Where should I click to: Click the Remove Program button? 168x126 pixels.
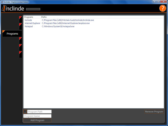click(x=154, y=112)
